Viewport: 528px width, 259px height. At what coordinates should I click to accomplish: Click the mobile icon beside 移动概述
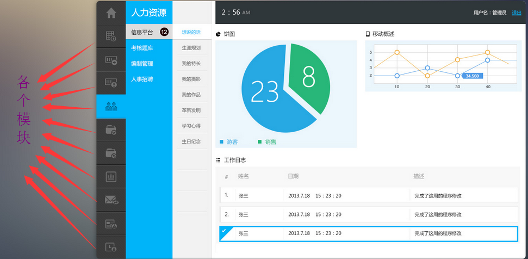click(368, 34)
